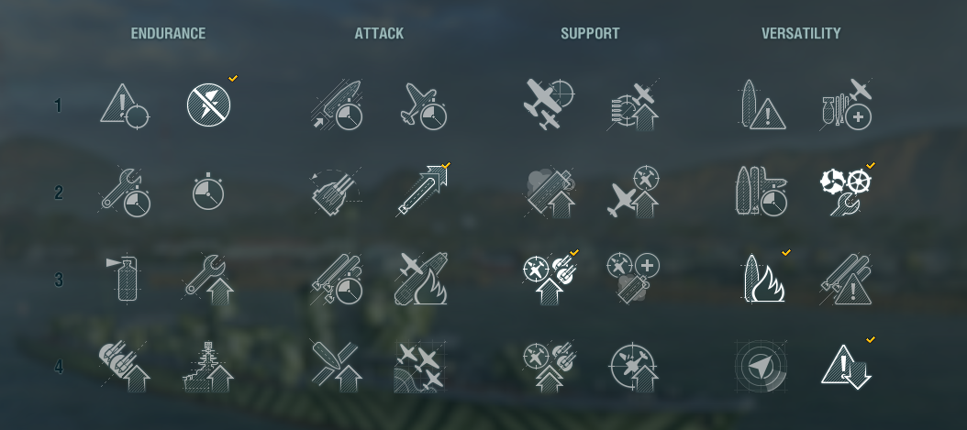Toggle the checked ship with flame skill
The image size is (967, 430).
(x=765, y=279)
